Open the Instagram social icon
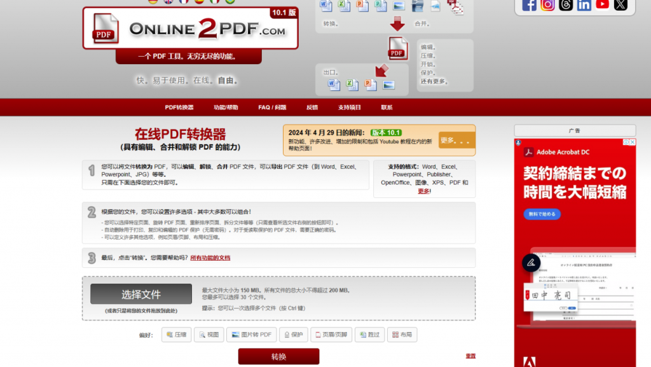651x367 pixels. pyautogui.click(x=547, y=5)
